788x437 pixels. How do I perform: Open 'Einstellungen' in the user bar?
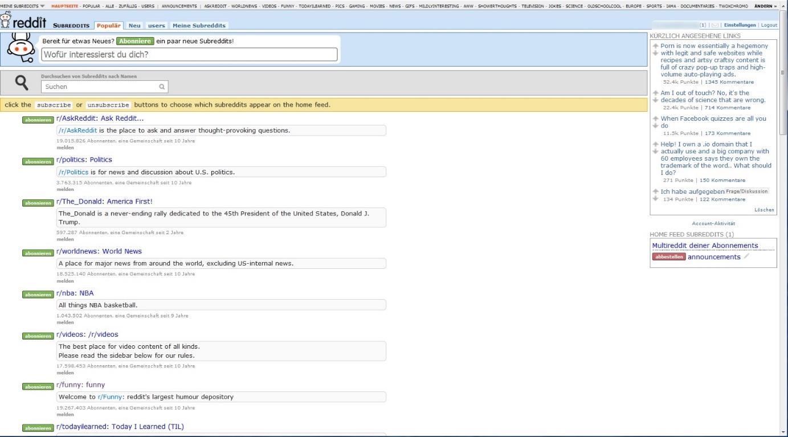coord(740,25)
